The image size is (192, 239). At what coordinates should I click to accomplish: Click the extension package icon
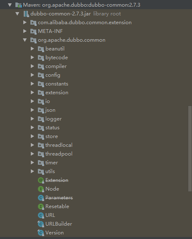point(41,93)
